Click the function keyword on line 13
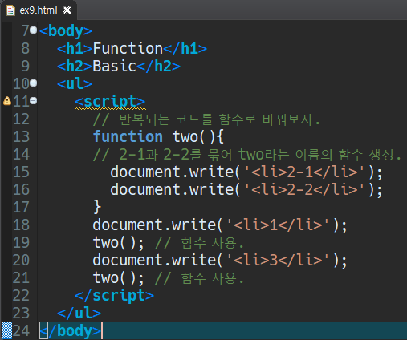The height and width of the screenshot is (340, 407). point(128,136)
